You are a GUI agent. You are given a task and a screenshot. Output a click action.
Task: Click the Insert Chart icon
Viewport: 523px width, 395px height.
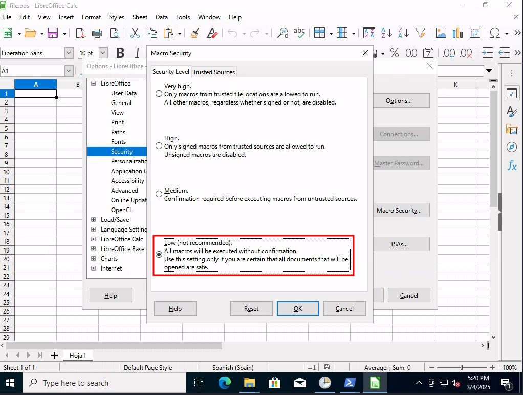[x=457, y=33]
